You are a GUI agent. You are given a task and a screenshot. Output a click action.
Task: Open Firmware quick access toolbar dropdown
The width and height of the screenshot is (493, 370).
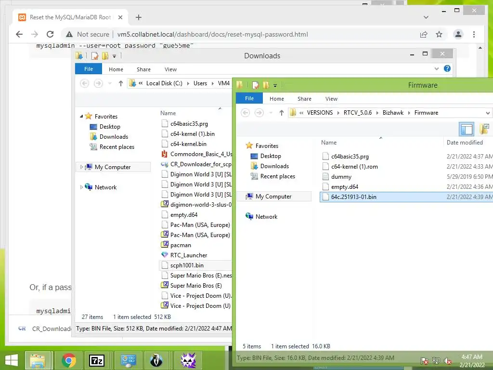[x=275, y=85]
